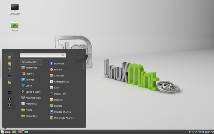Click the applications list scrollbar
This screenshot has width=214, height=134.
(x=84, y=66)
